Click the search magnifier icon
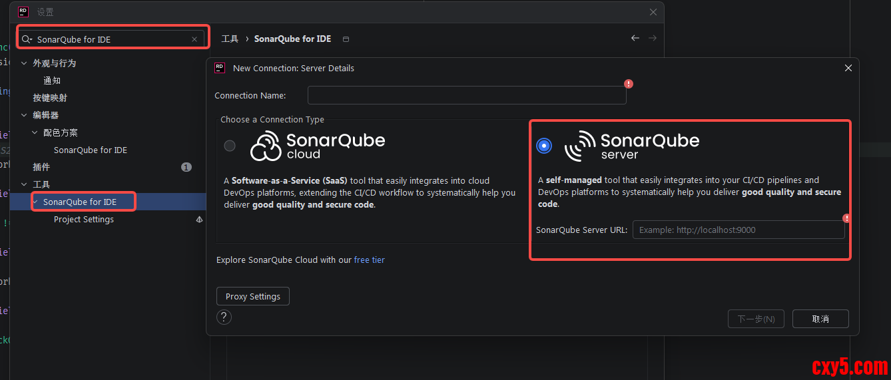 coord(27,39)
